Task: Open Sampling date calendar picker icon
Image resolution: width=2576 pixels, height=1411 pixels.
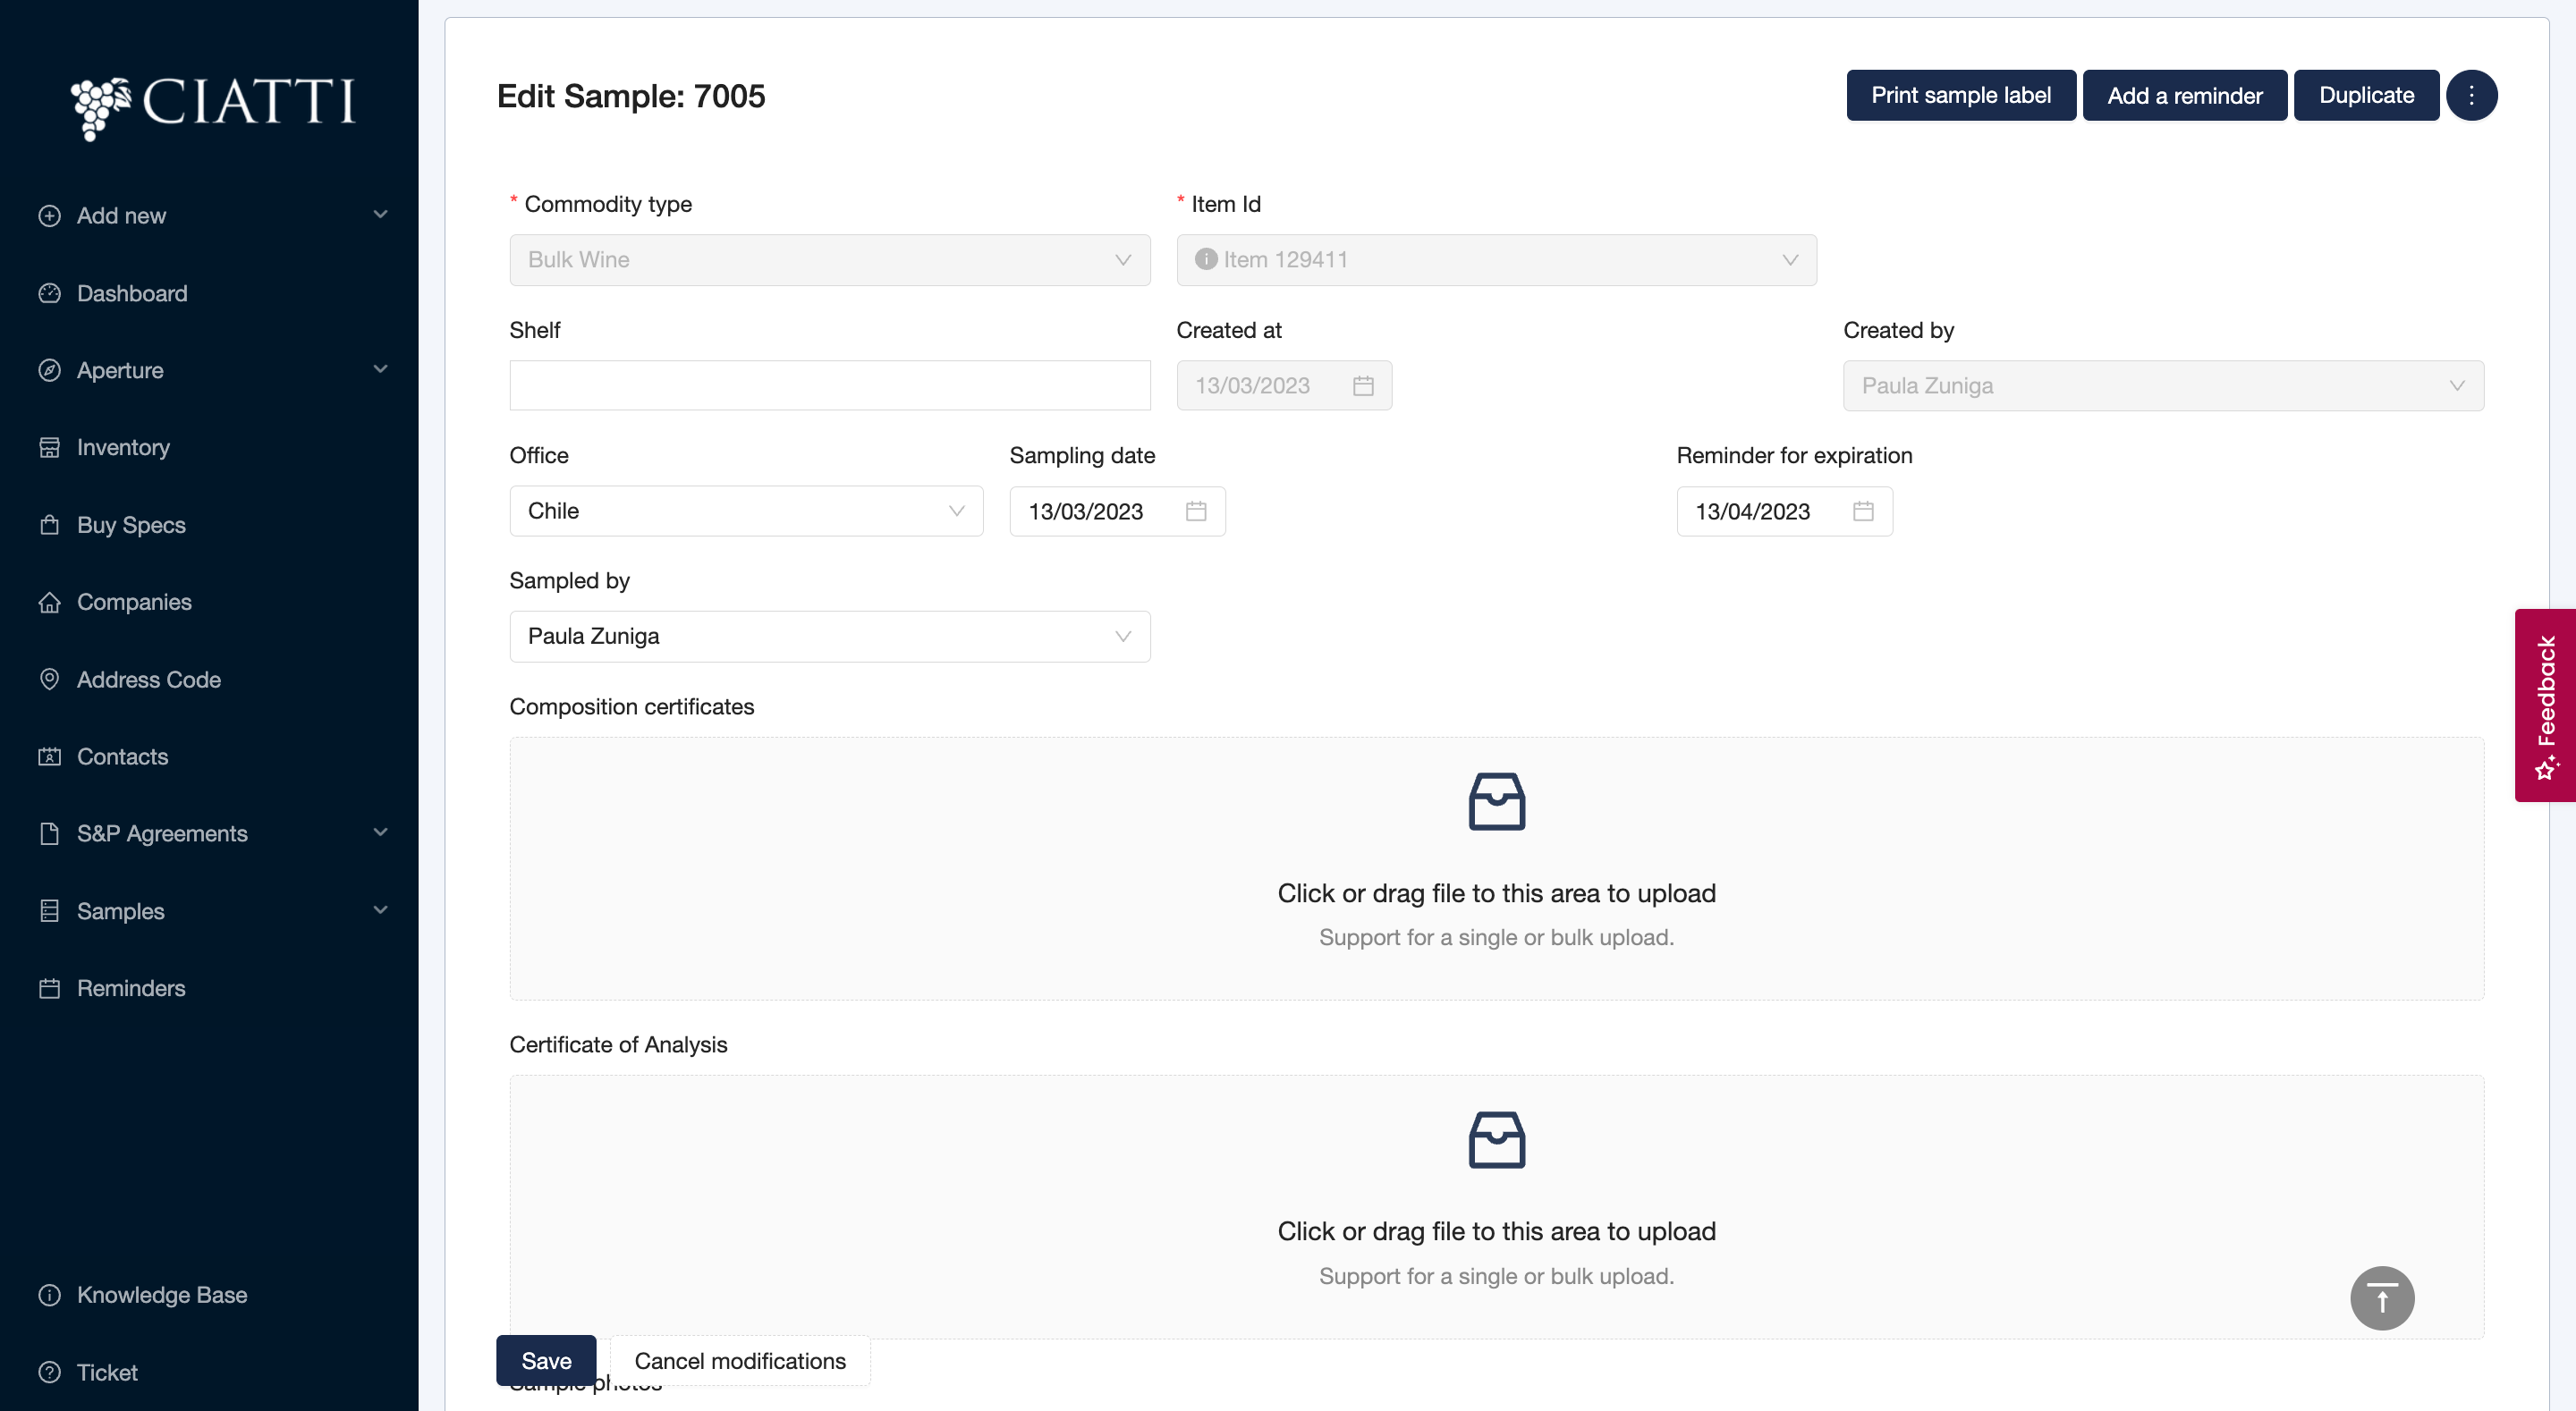Action: (1195, 511)
